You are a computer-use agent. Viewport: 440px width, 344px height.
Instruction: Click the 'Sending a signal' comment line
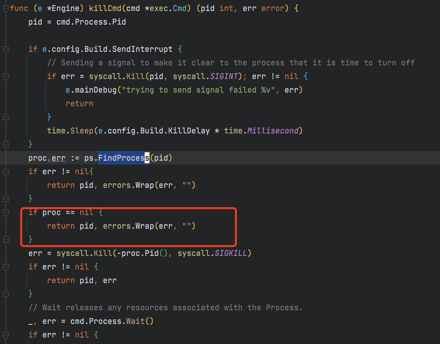point(231,63)
